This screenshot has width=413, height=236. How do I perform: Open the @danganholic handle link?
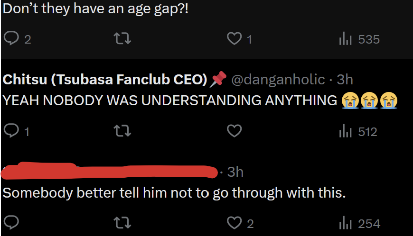tap(278, 80)
